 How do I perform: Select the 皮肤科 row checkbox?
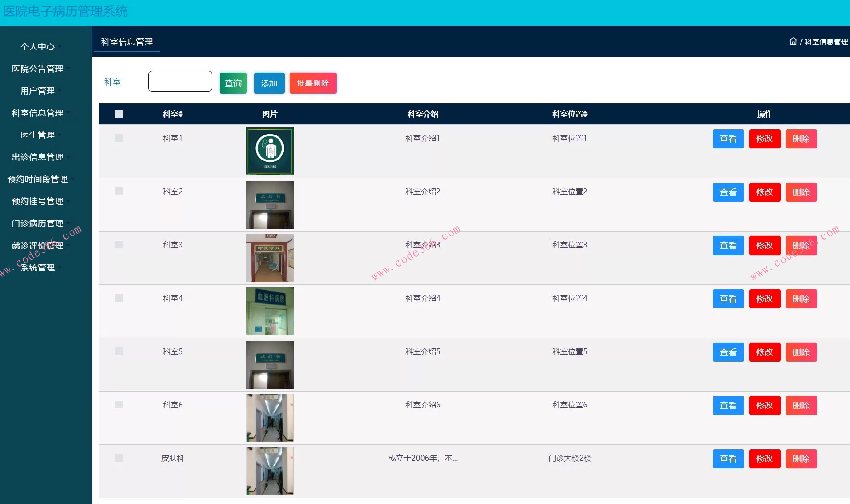pyautogui.click(x=119, y=458)
